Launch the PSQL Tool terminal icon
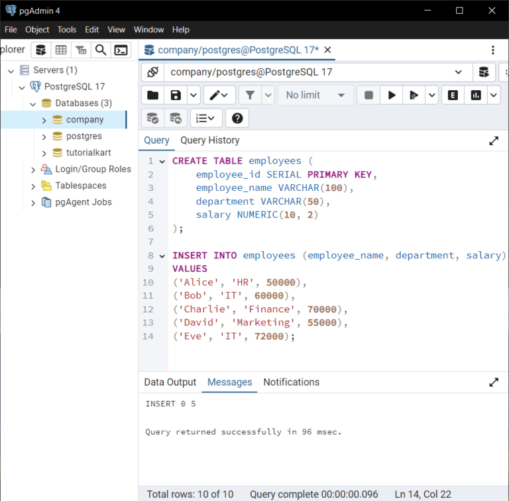Viewport: 509px width, 501px height. coord(121,50)
